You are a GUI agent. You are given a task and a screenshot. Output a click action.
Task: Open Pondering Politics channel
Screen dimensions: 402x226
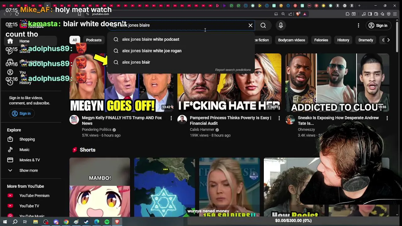pos(96,130)
